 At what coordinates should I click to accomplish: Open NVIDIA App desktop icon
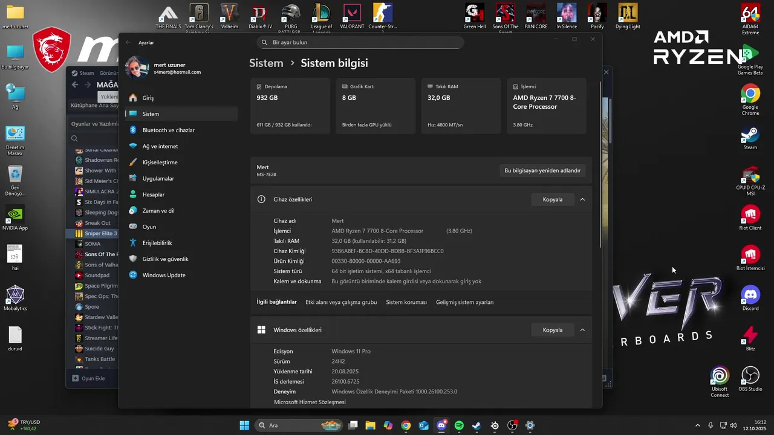(15, 218)
